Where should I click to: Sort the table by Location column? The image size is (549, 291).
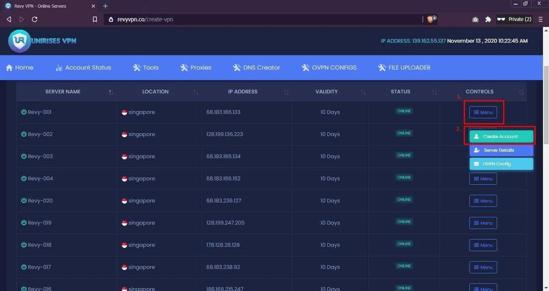tap(159, 92)
